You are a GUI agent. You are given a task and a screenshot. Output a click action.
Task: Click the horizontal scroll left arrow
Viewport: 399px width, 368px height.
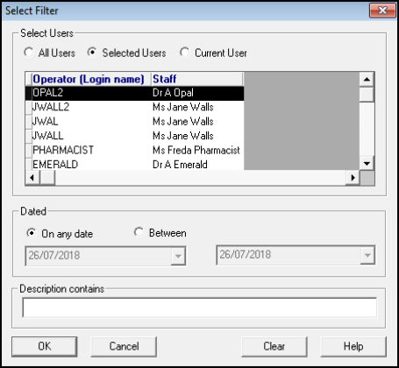[x=32, y=177]
